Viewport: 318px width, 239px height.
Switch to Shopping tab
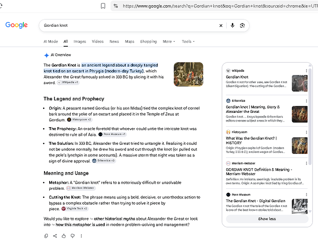pos(148,42)
